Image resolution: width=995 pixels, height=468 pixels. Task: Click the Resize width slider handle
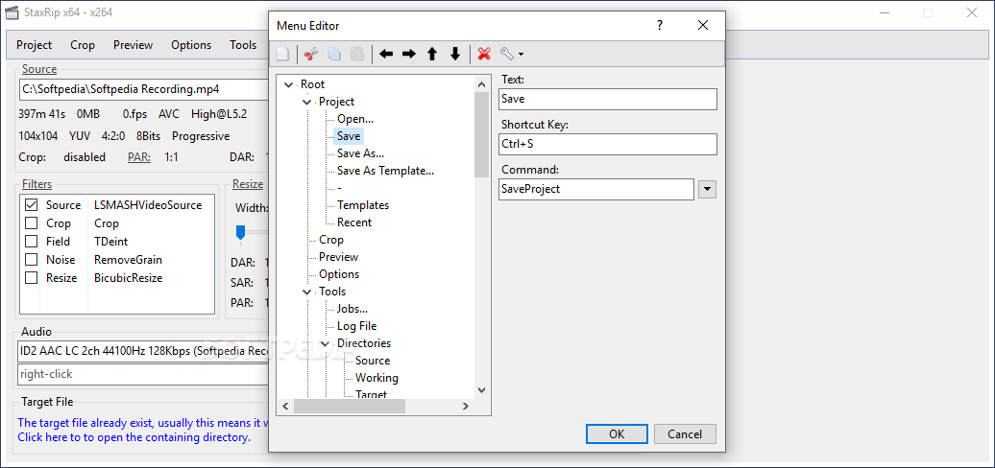[x=240, y=232]
